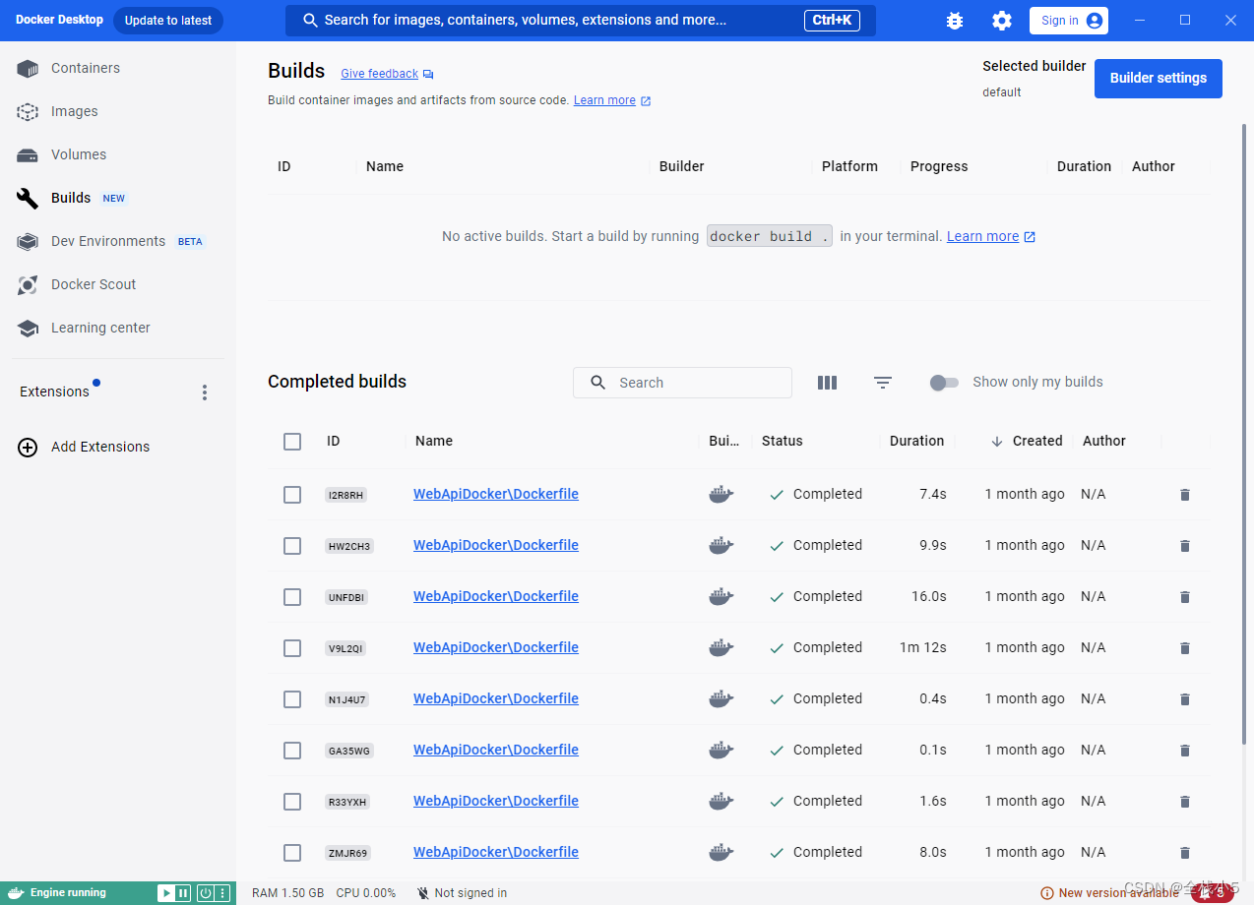This screenshot has height=905, width=1254.
Task: Tick the select-all checkbox in table header
Action: point(292,442)
